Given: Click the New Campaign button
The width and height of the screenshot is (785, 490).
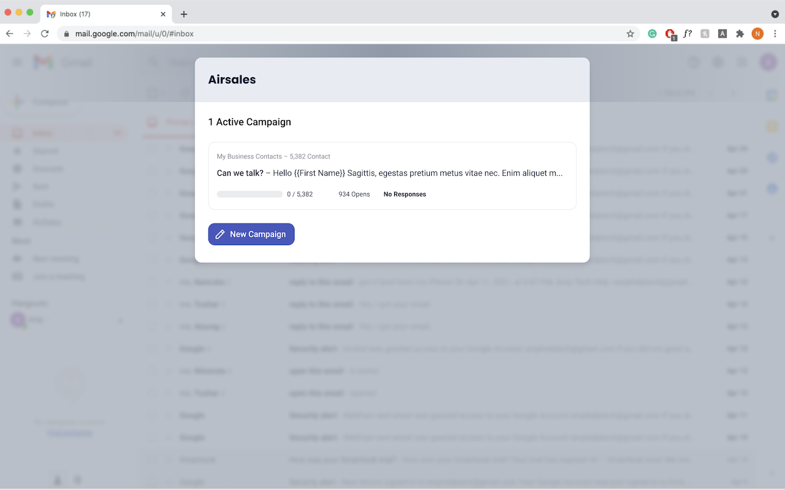Looking at the screenshot, I should tap(251, 234).
